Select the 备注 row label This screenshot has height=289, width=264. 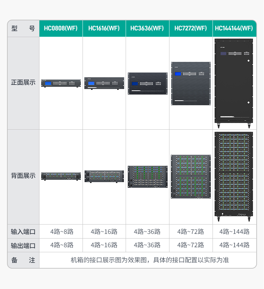(x=23, y=260)
